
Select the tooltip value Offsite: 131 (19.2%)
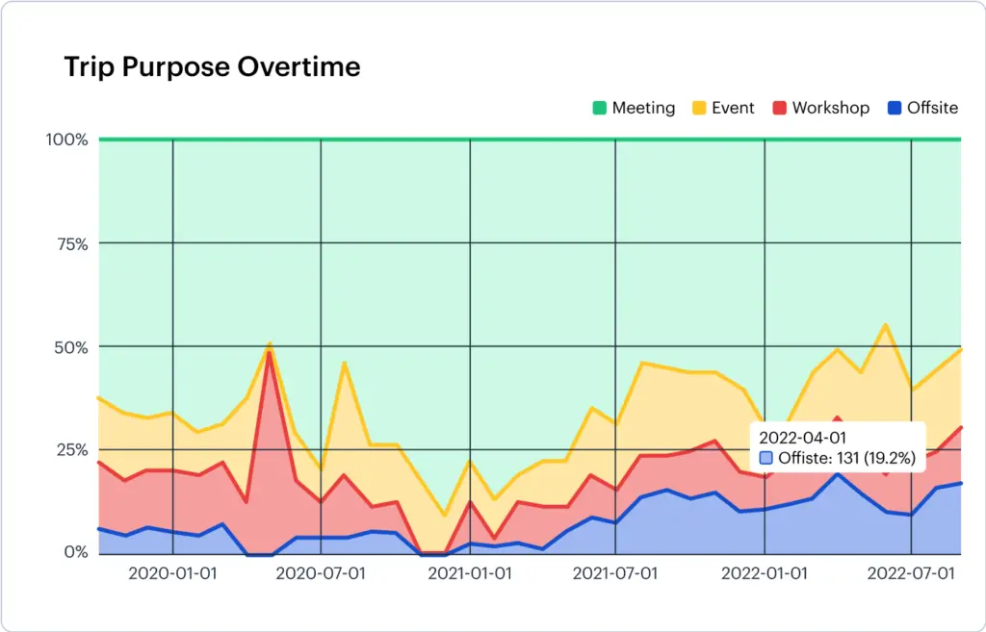pos(844,459)
